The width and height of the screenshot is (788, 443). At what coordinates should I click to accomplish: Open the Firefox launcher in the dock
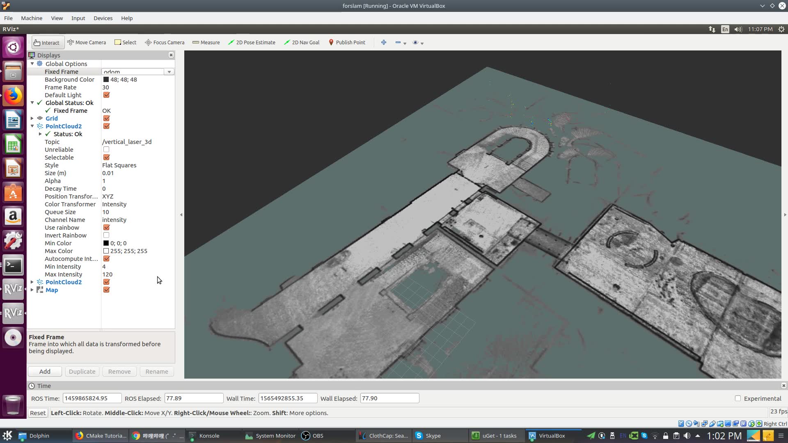point(13,96)
